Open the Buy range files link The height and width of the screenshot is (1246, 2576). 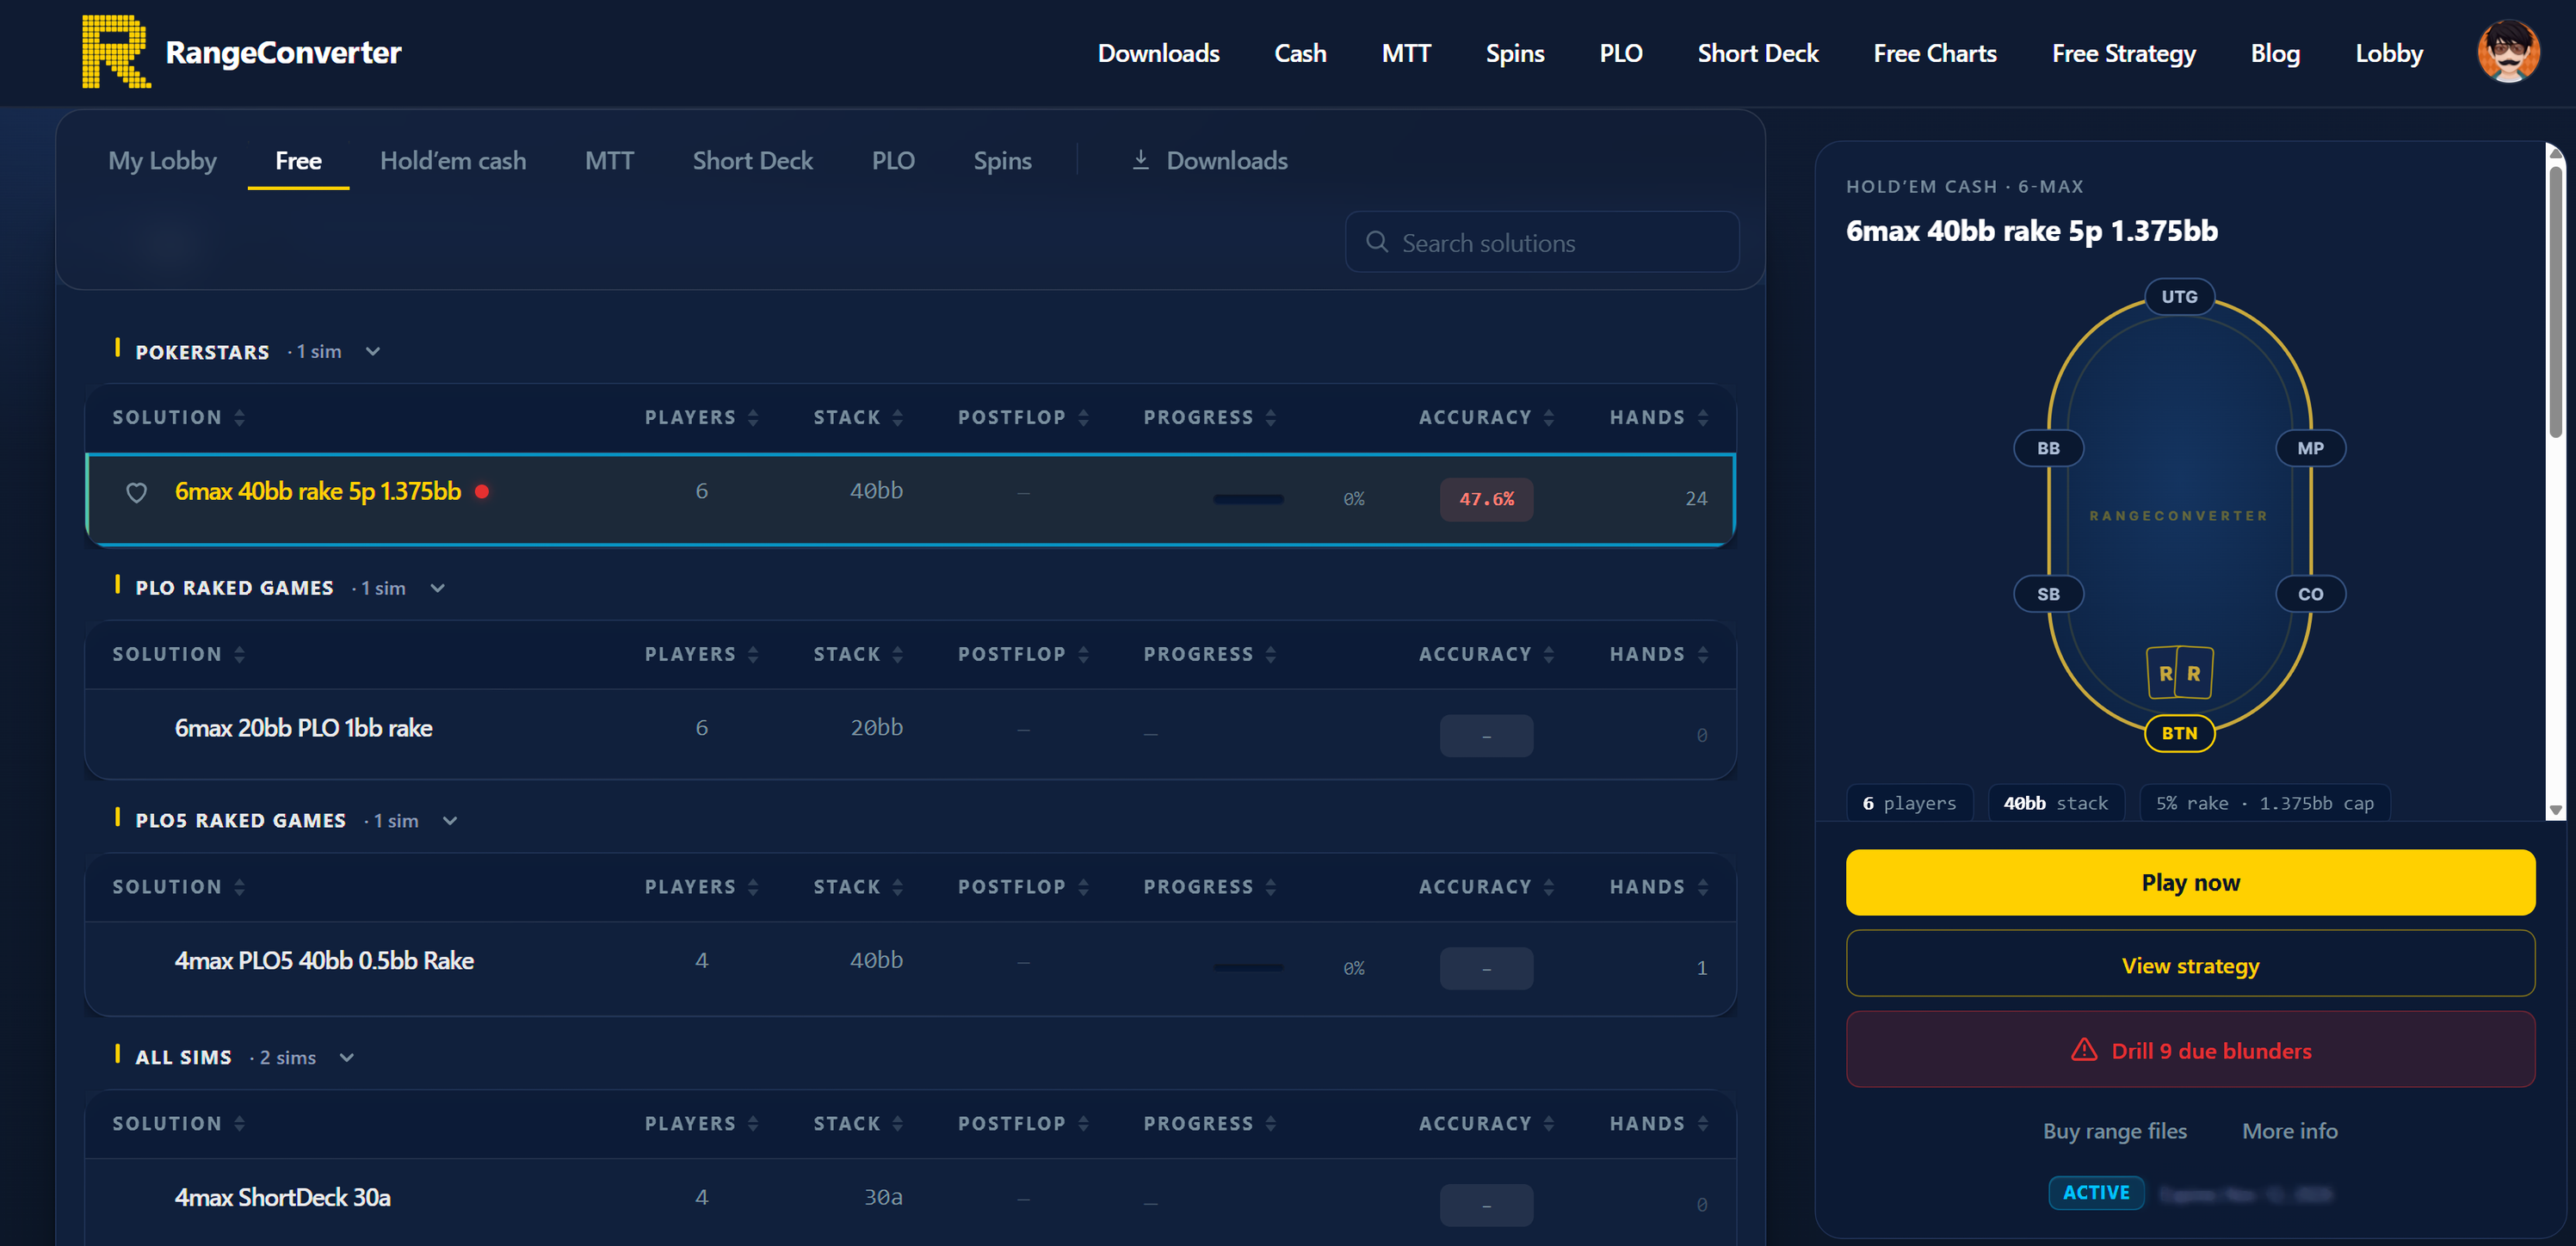tap(2114, 1131)
